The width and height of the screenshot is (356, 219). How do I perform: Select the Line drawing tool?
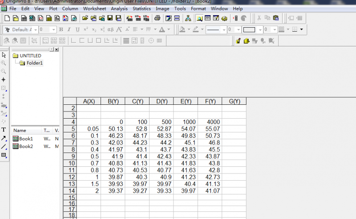tap(4, 147)
